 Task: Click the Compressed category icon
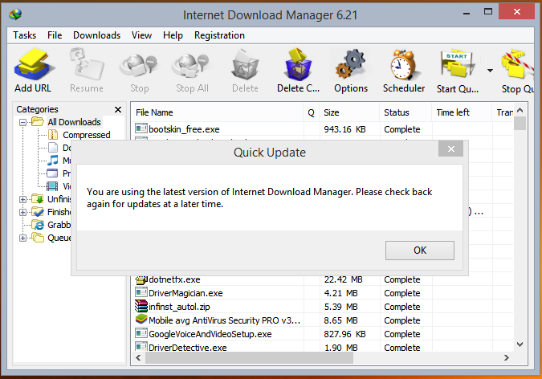click(x=53, y=134)
